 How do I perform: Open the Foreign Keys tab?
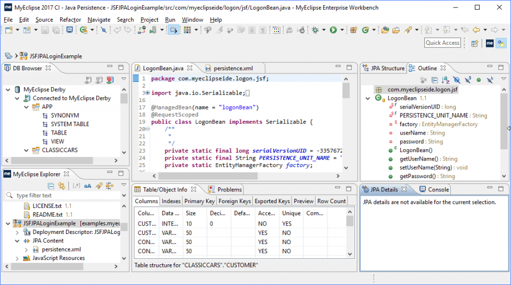(235, 201)
